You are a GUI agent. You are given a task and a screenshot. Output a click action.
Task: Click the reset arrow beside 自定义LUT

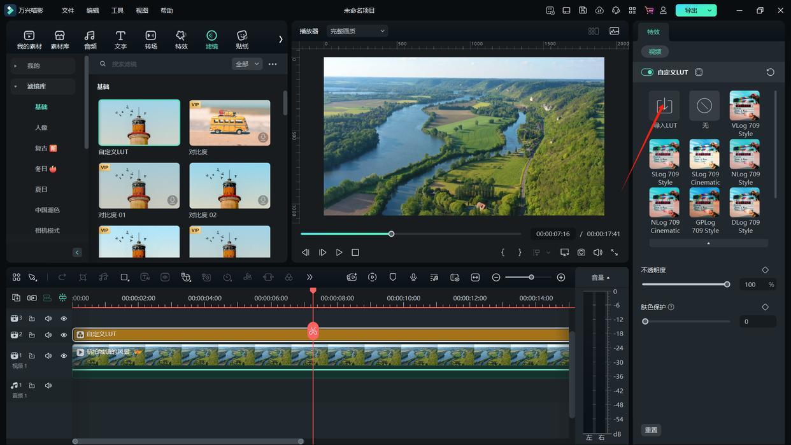point(770,72)
